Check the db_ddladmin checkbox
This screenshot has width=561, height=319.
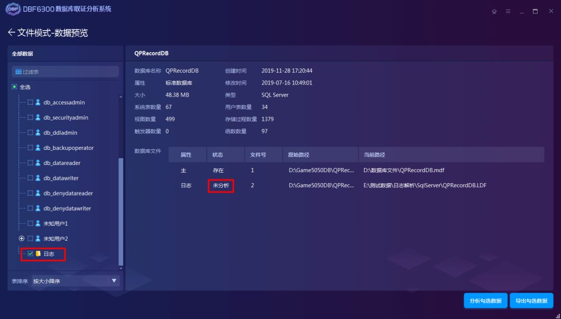[31, 133]
